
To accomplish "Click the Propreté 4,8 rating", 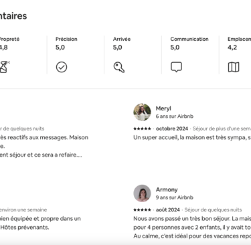I will click(x=3, y=48).
